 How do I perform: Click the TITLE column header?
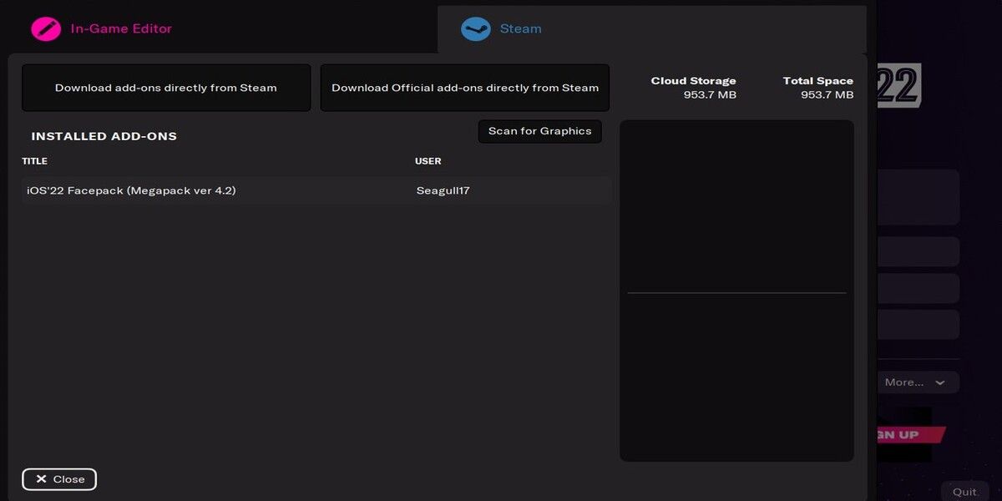pyautogui.click(x=34, y=161)
